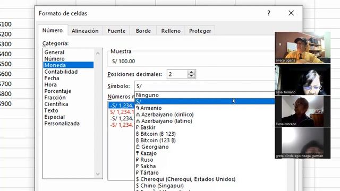Select Azerbaiyano (cirílico) currency option
The image size is (340, 191).
[x=205, y=115]
